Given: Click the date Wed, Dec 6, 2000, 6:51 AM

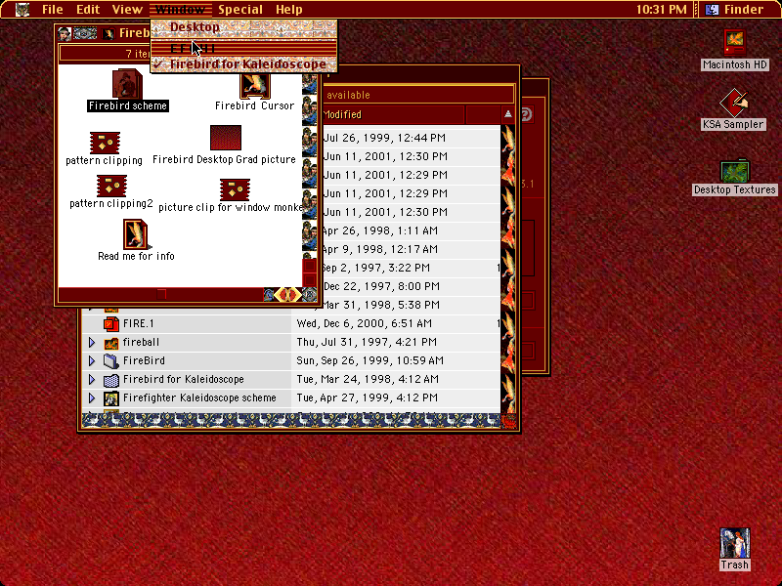Looking at the screenshot, I should pyautogui.click(x=364, y=324).
